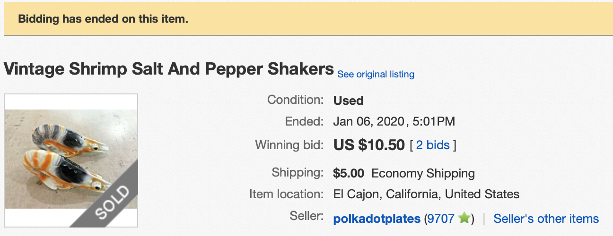613x236 pixels.
Task: Click the Economy Shipping text
Action: [423, 173]
